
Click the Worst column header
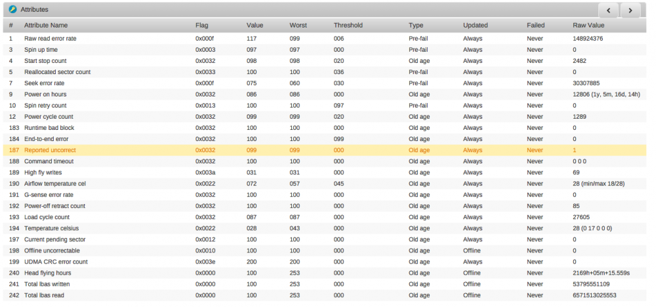click(298, 25)
